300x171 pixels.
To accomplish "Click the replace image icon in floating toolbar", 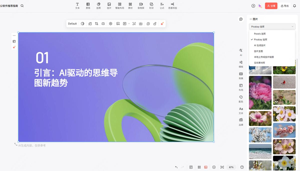I will pyautogui.click(x=118, y=24).
